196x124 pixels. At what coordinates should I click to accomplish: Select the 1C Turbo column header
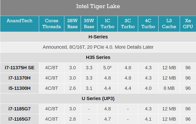point(107,24)
